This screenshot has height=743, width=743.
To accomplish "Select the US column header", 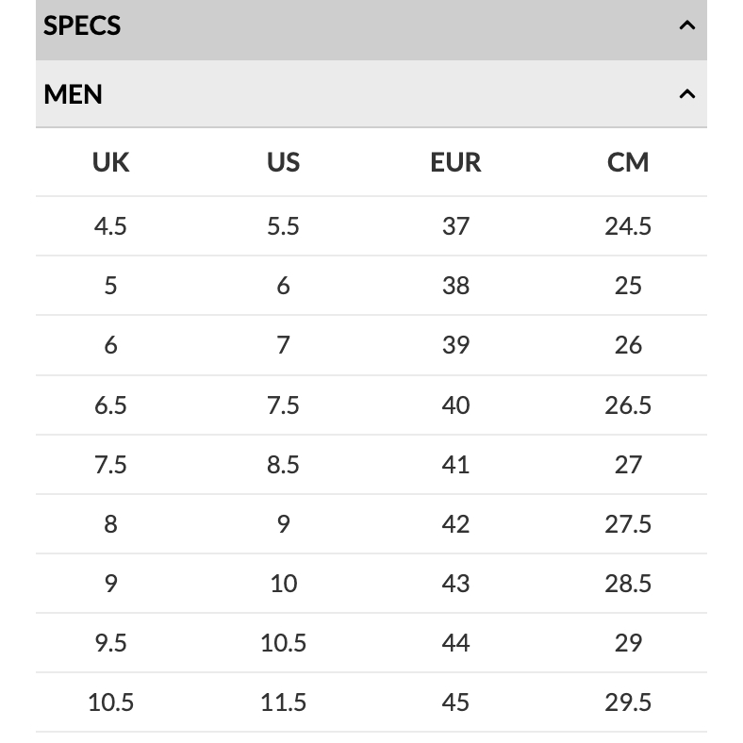I will [x=283, y=162].
